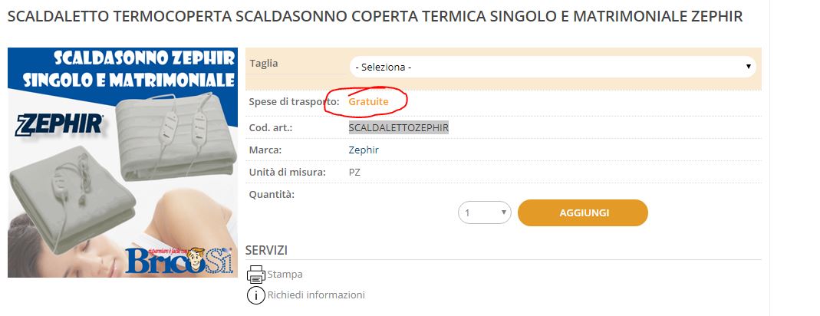Click the Cod. art. label
The image size is (820, 316).
point(271,127)
